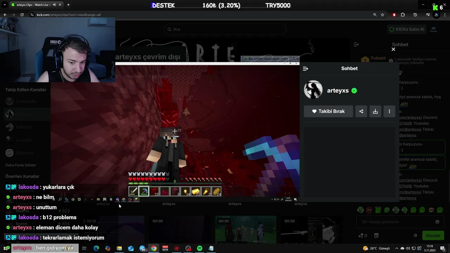Download the clip using the download icon

pyautogui.click(x=375, y=111)
